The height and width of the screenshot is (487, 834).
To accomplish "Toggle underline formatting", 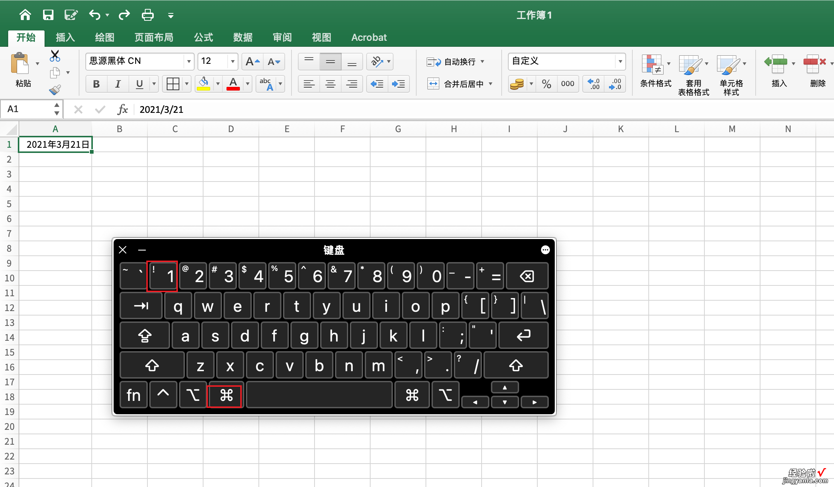I will [140, 84].
